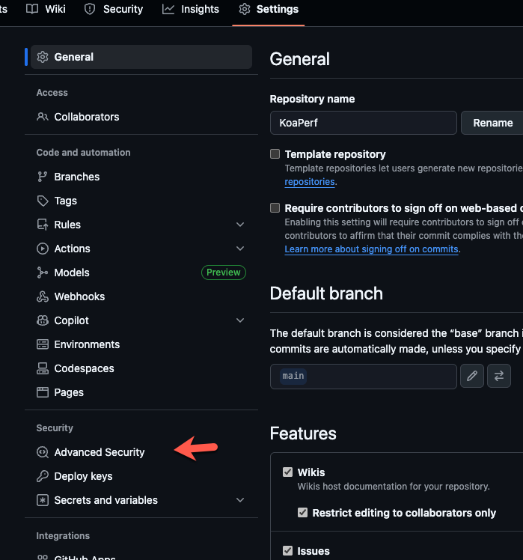Click the Secrets and variables asterisk icon
The image size is (523, 560).
pos(43,500)
